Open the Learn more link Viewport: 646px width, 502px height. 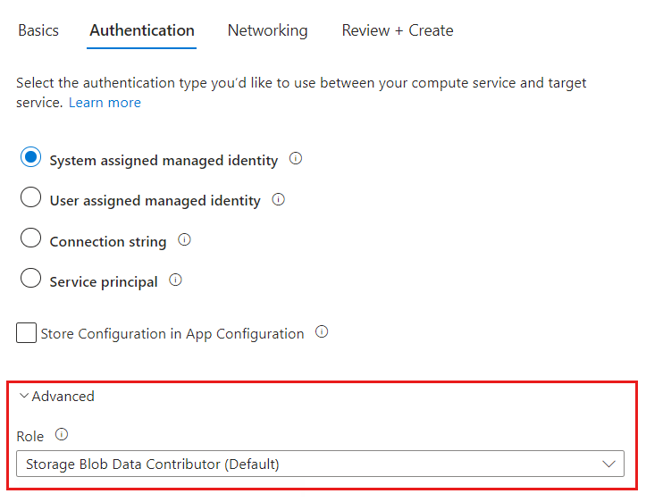coord(105,103)
